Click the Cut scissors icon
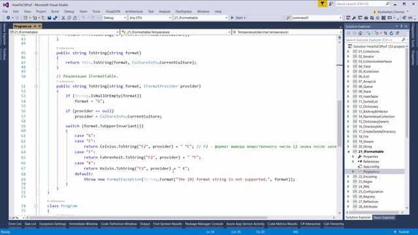 click(x=63, y=18)
